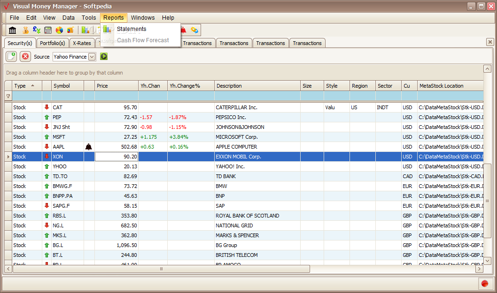Click the pie chart toolbar icon
This screenshot has width=497, height=293.
click(x=59, y=30)
